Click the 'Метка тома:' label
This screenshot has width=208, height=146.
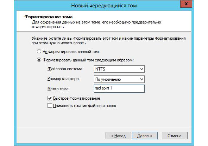[58, 88]
